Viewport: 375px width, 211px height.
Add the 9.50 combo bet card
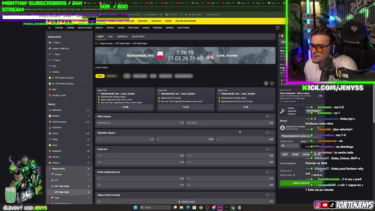(246, 107)
